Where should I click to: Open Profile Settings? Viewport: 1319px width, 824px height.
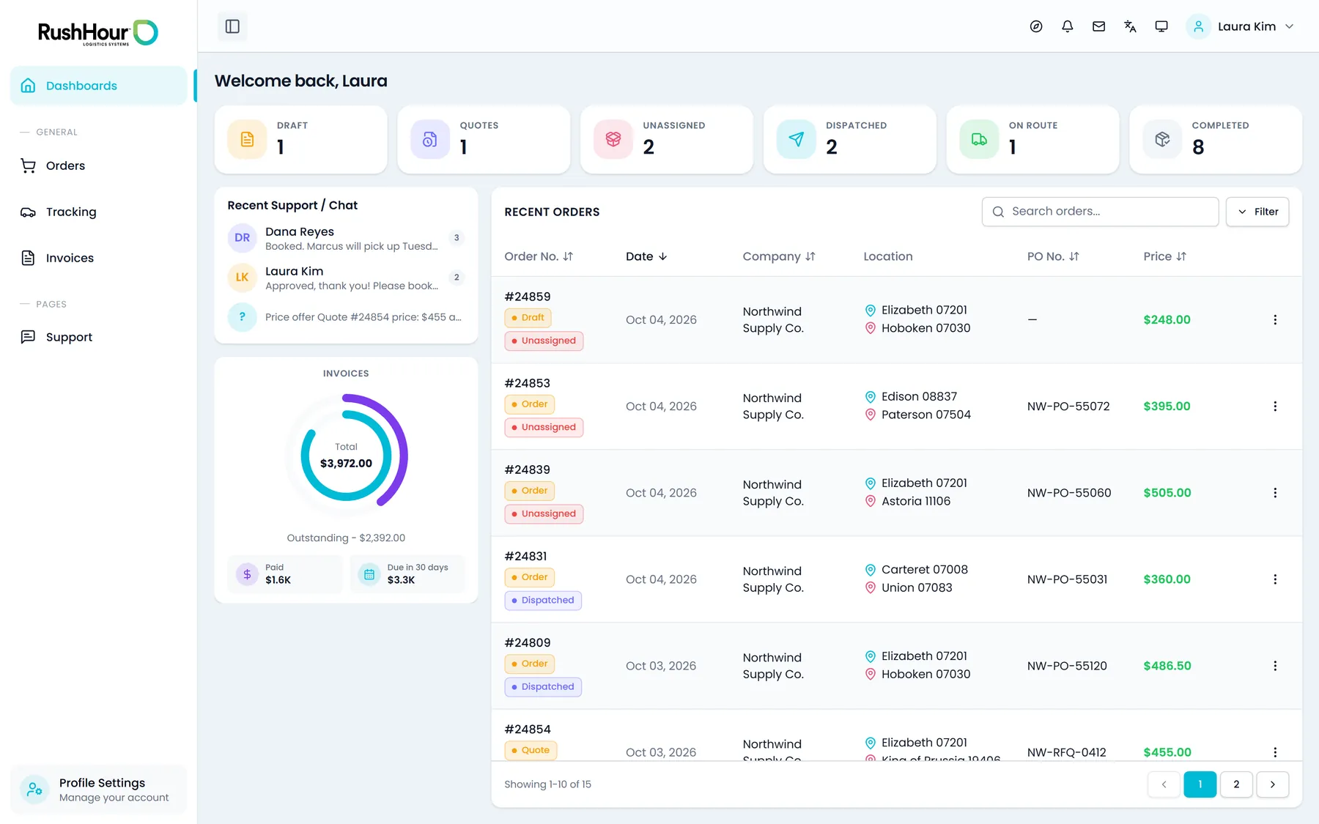click(98, 790)
